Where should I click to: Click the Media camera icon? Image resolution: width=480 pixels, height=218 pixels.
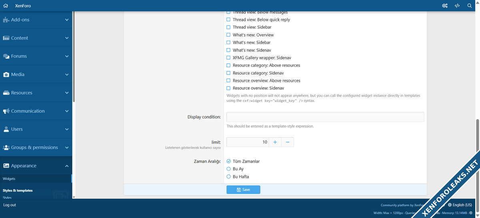tap(6, 75)
